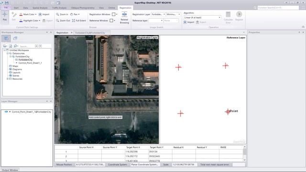The image size is (306, 172).
Task: Select Control_Point_Sheet1_1 in workspace tree
Action: coord(30,63)
